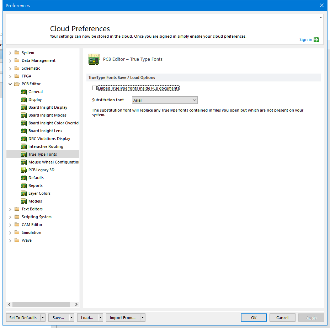This screenshot has width=330, height=328.
Task: Click the Sign in arrow icon
Action: [316, 40]
